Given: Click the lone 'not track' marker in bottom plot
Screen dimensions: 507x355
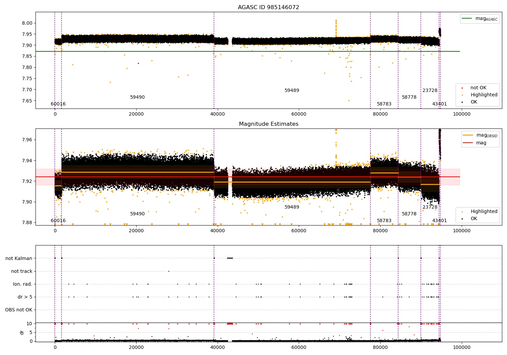Looking at the screenshot, I should coord(169,271).
